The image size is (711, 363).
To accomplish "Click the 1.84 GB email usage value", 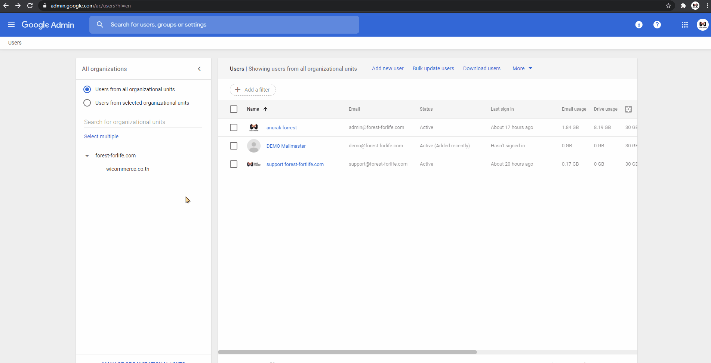I will (570, 127).
